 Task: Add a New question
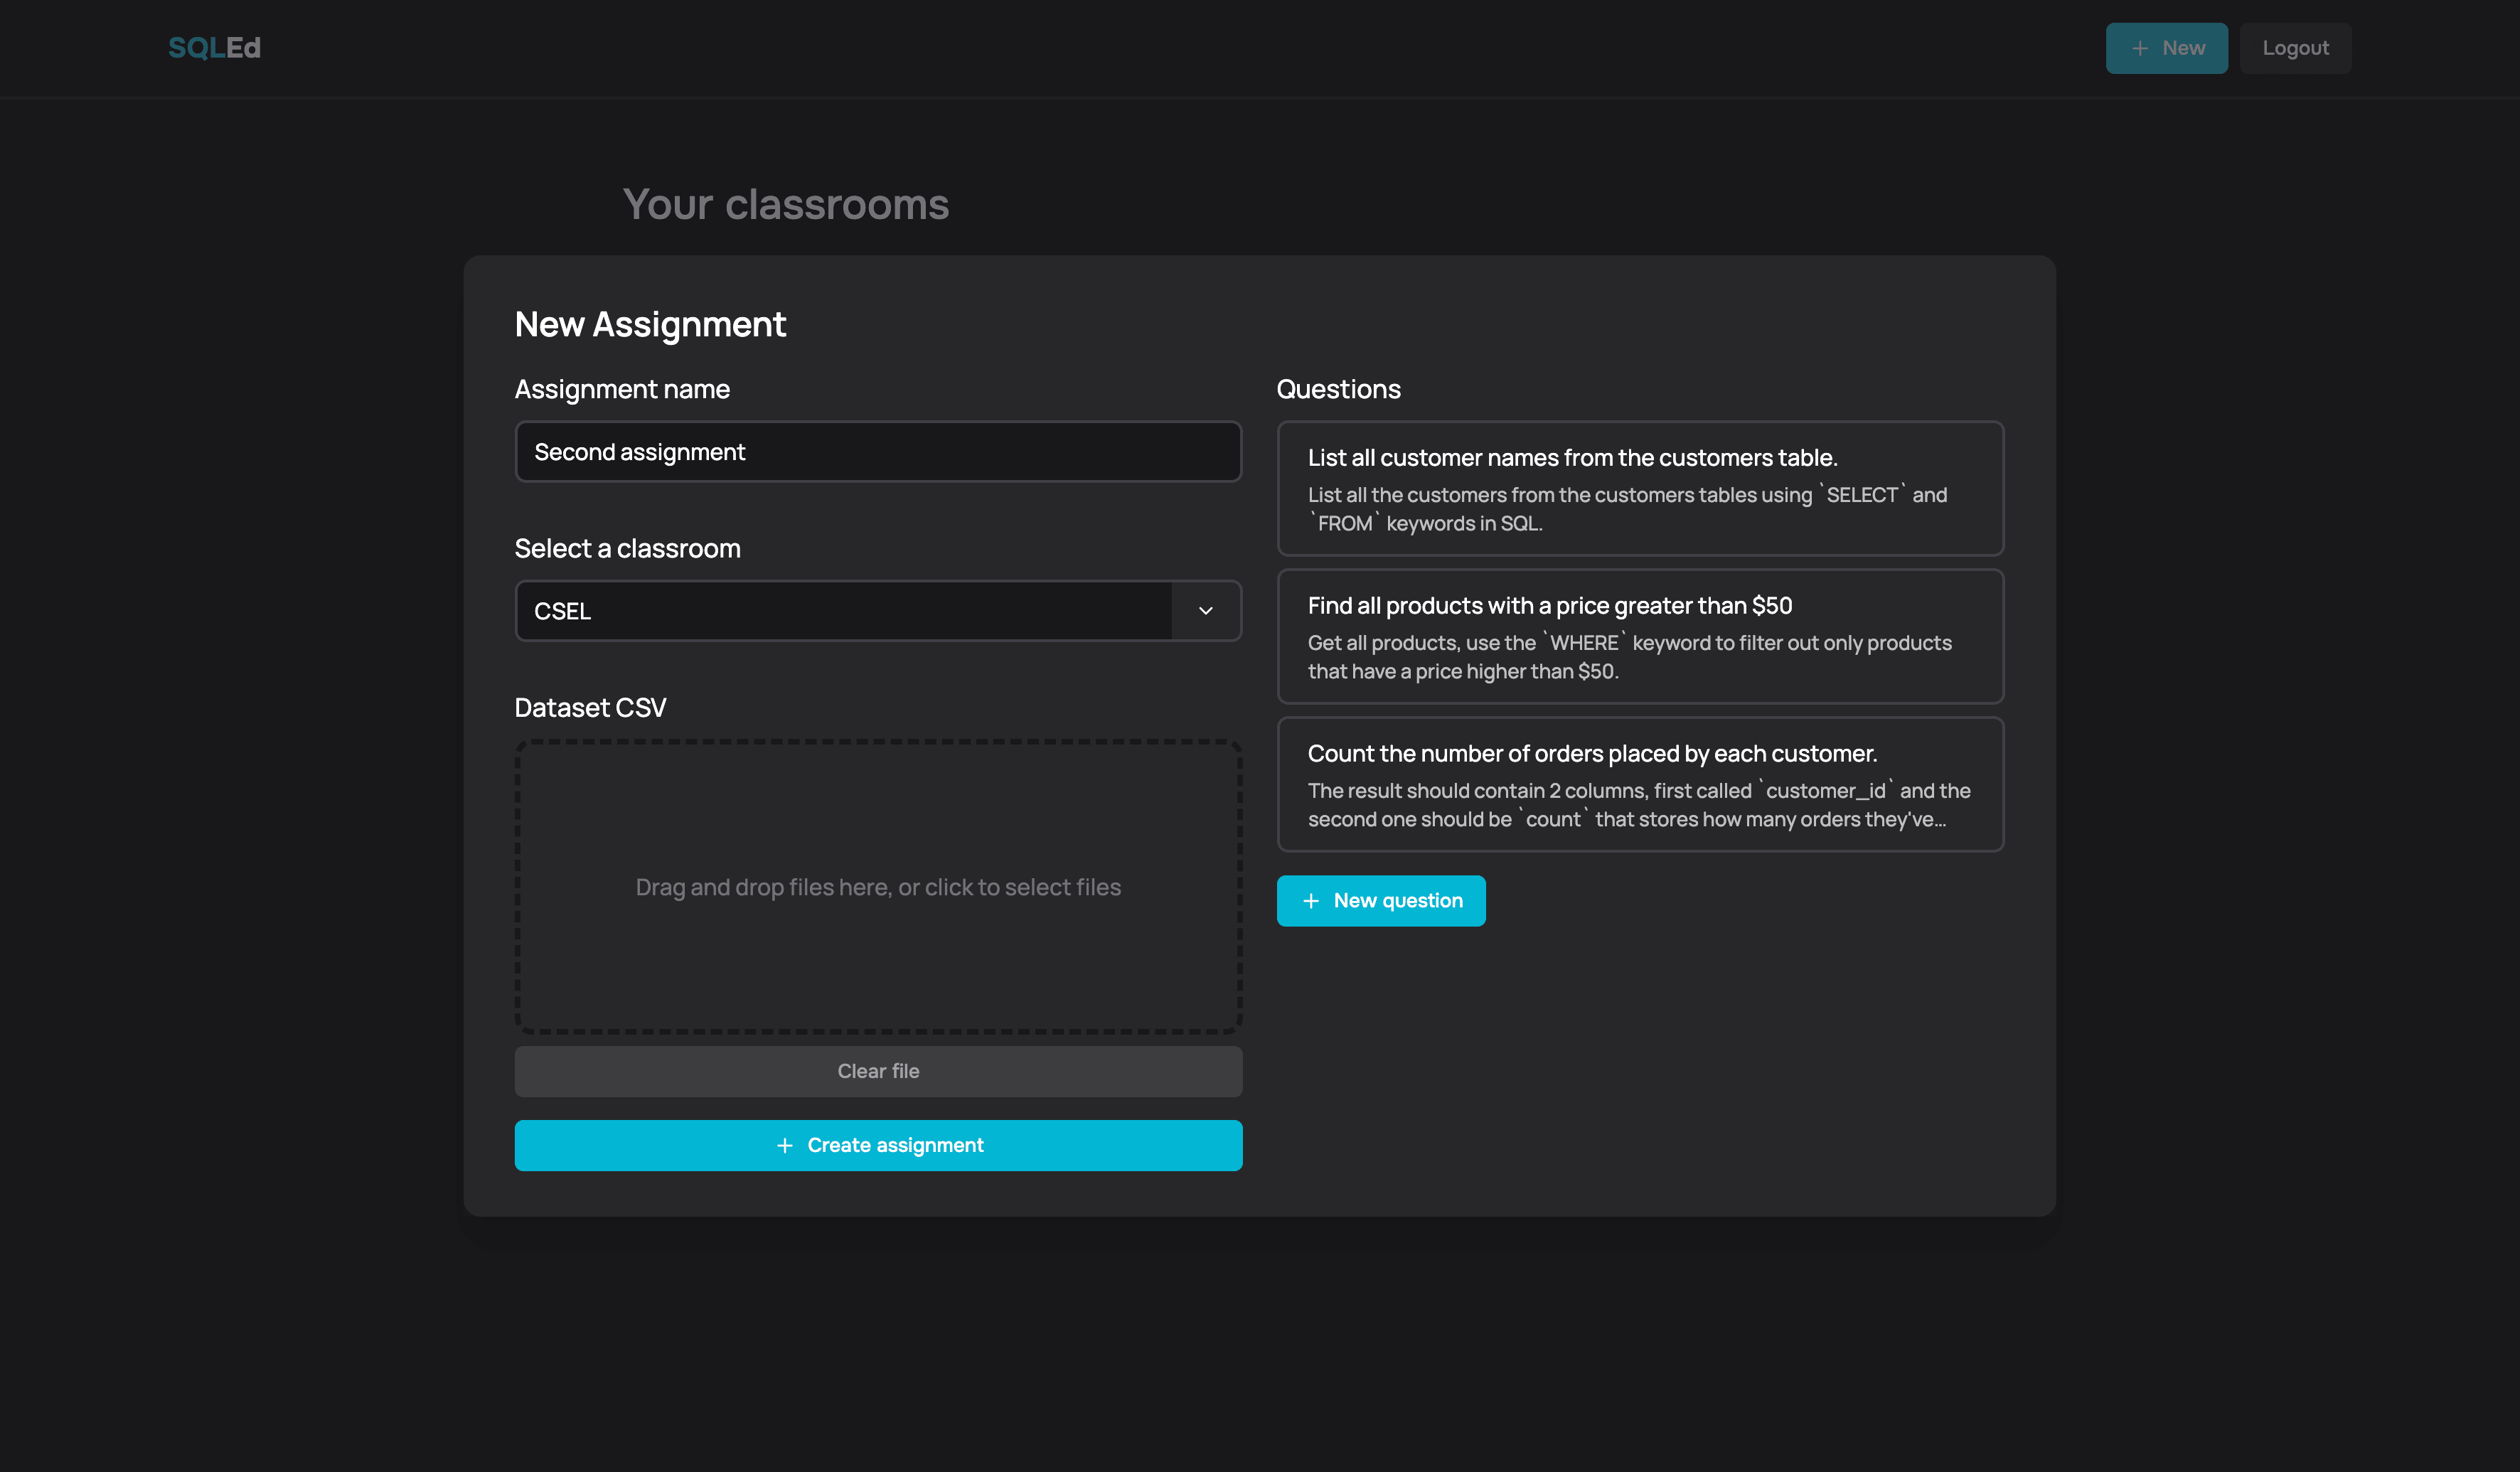tap(1381, 901)
